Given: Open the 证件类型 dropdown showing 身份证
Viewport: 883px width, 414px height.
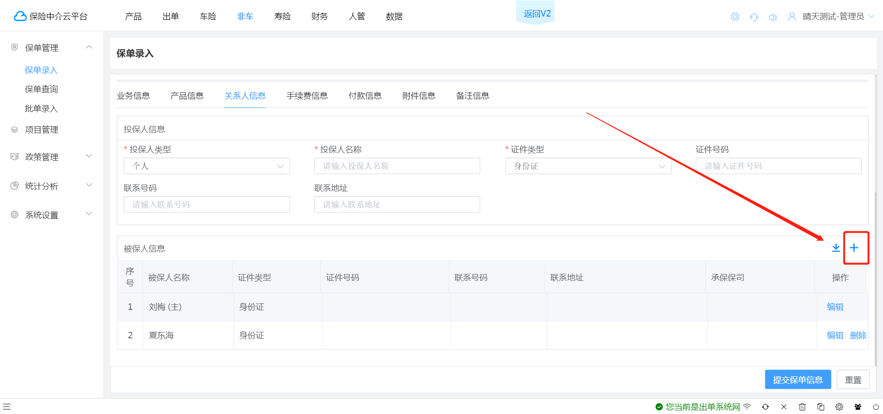Looking at the screenshot, I should [588, 166].
